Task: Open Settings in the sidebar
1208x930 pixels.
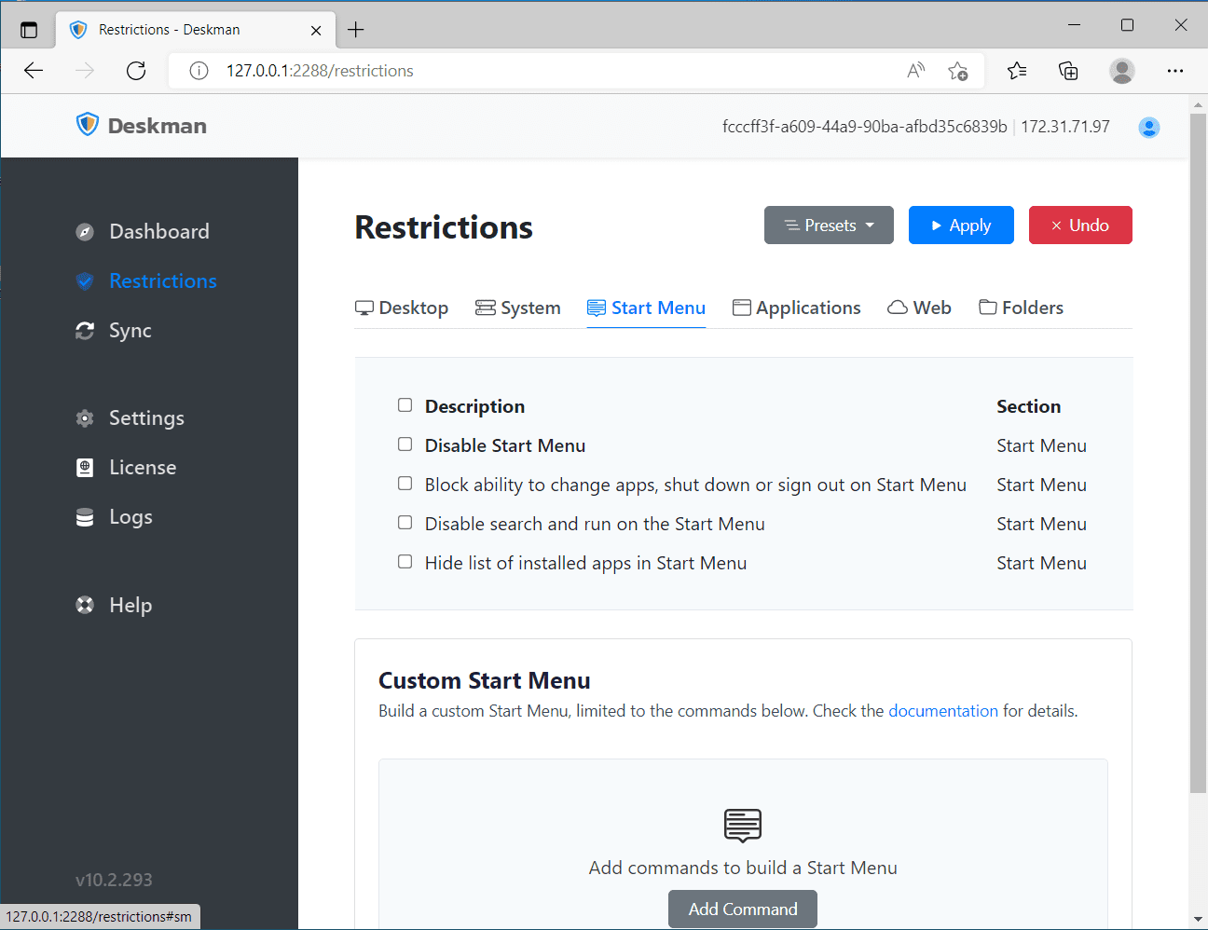Action: [x=146, y=418]
